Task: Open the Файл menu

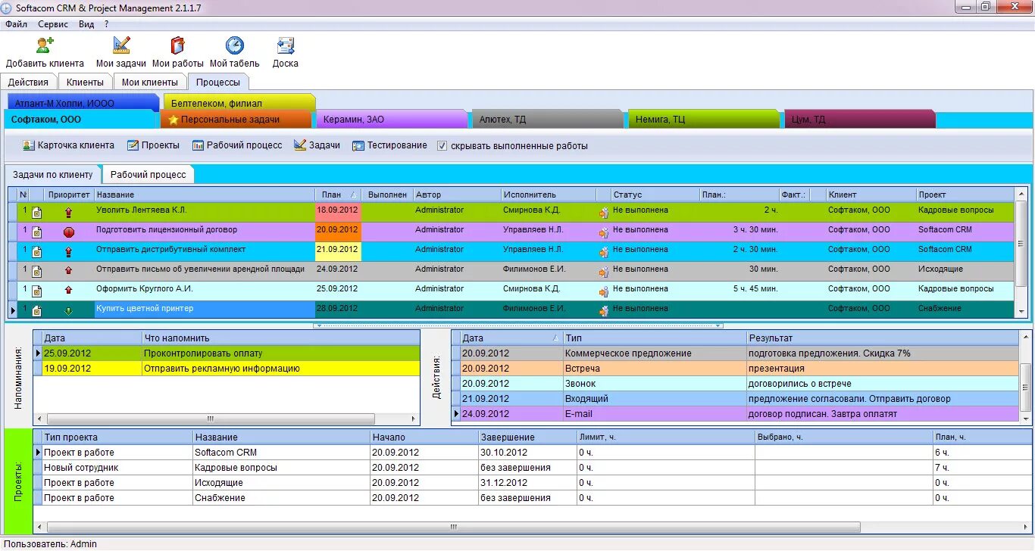Action: tap(16, 24)
